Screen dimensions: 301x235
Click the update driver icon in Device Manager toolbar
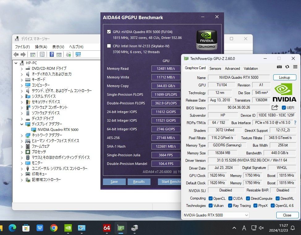[68, 54]
